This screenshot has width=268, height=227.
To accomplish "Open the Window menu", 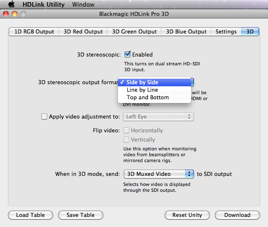I will point(83,5).
